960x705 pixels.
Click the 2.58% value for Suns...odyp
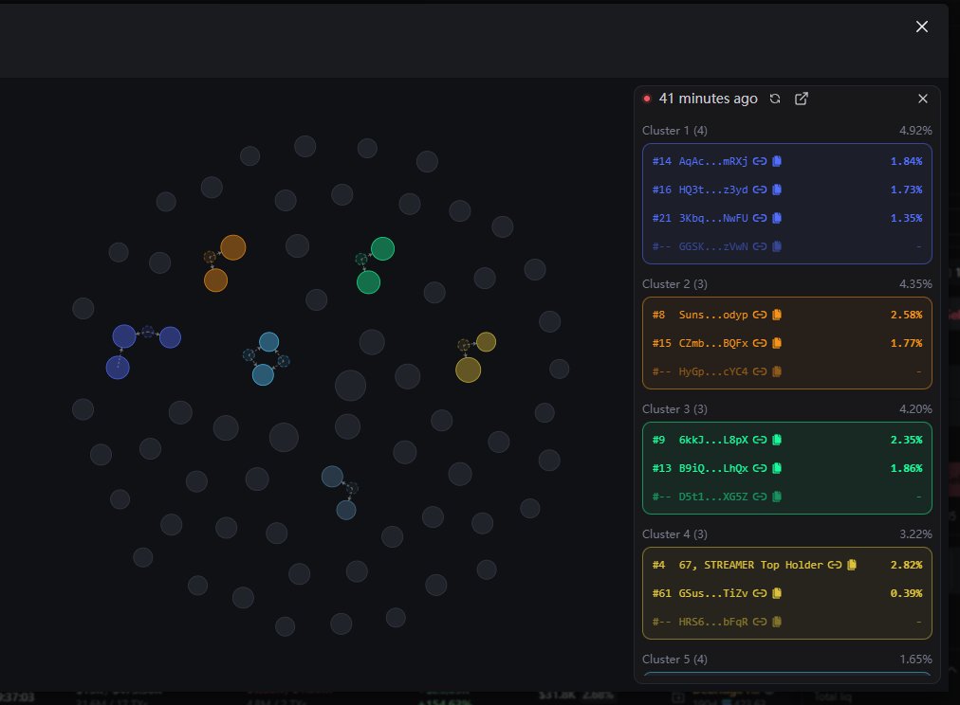coord(906,315)
